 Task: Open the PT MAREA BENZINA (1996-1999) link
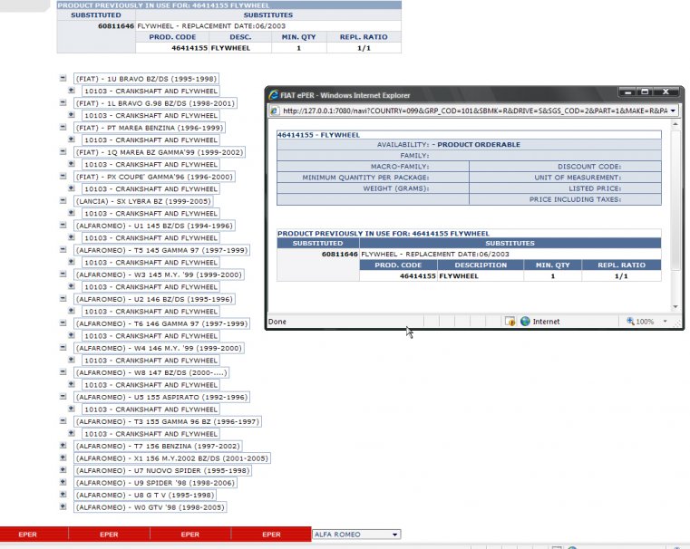point(149,128)
